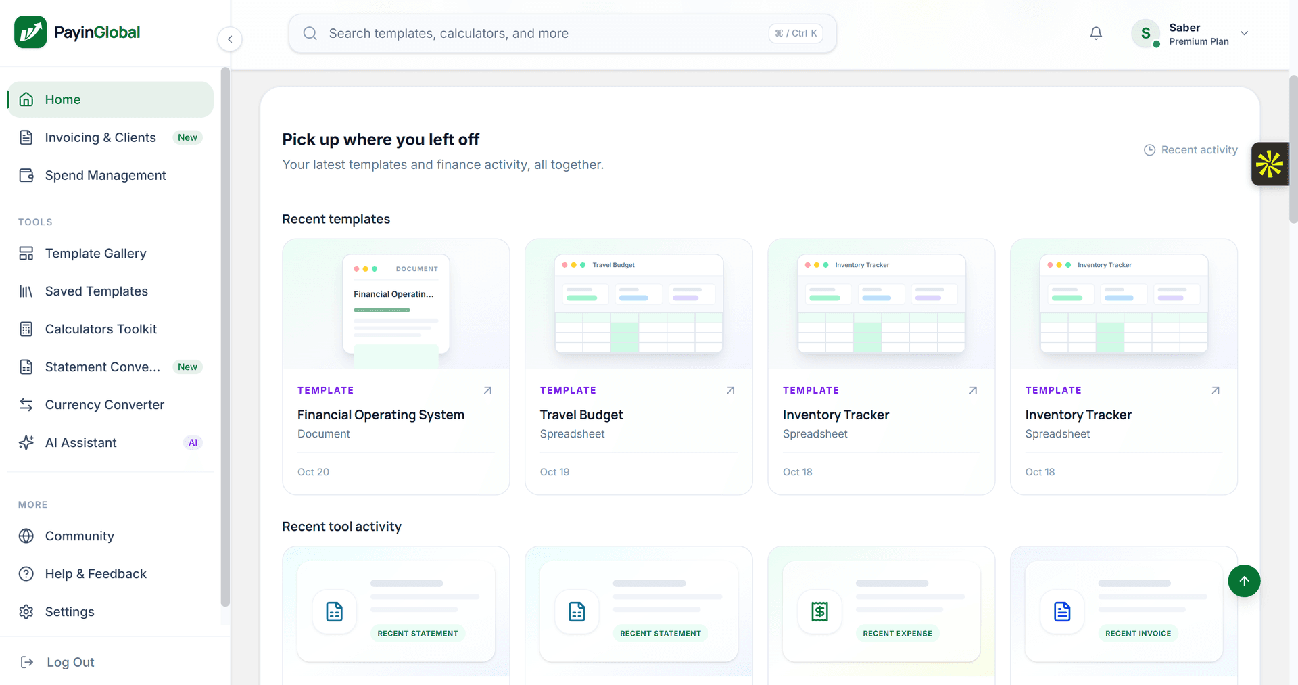Open the yellow asterisk floating widget
Screen dimensions: 1298x685
coord(1270,164)
